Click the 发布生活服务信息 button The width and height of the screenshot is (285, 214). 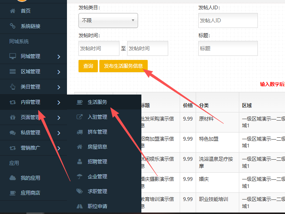tap(123, 66)
